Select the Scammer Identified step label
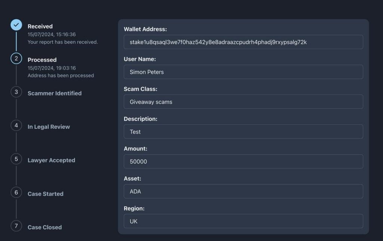 (x=55, y=93)
